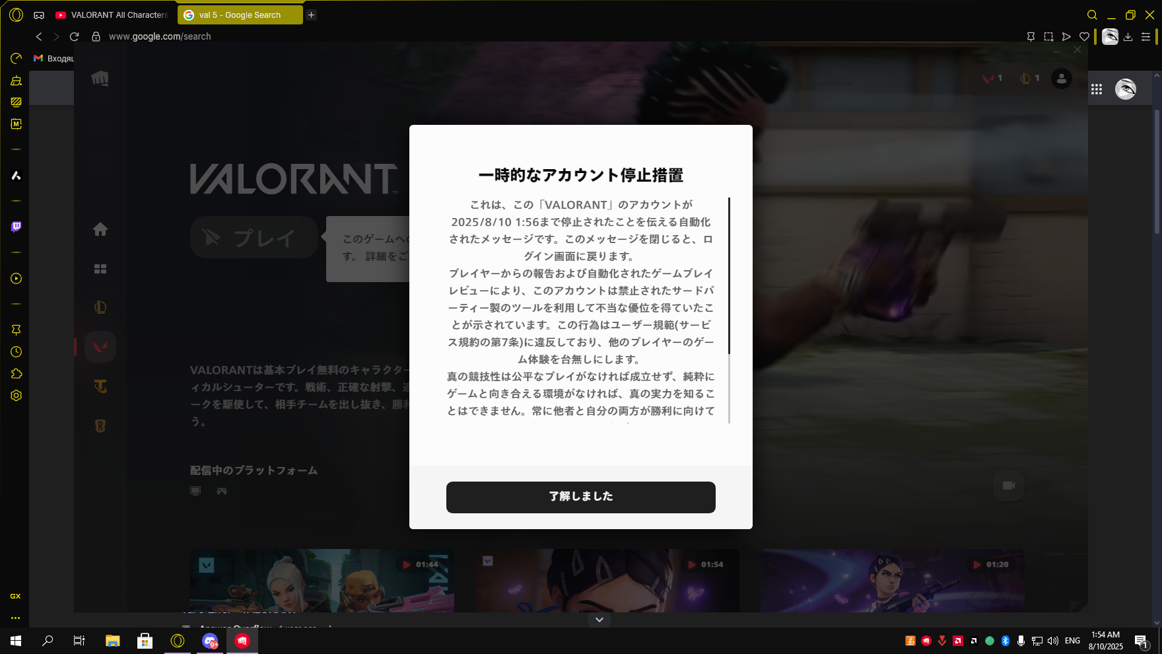The image size is (1162, 654).
Task: Open League of Legends from the Riot sidebar
Action: click(x=100, y=307)
